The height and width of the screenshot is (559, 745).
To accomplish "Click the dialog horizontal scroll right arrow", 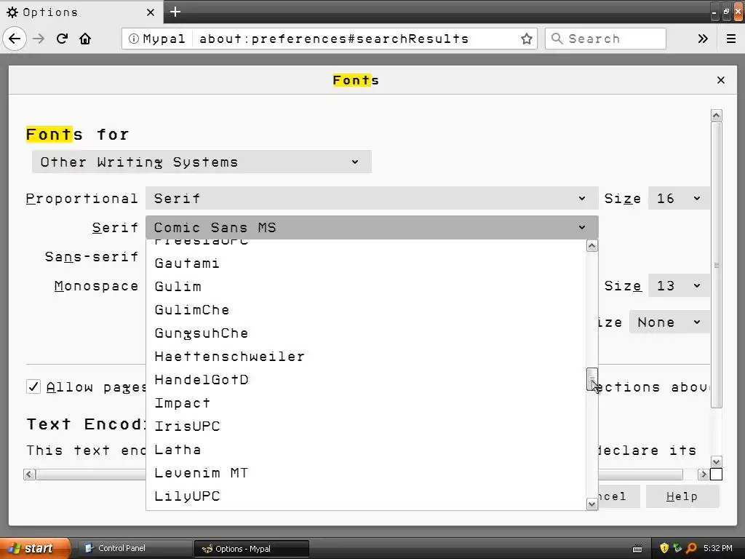I will click(x=704, y=475).
